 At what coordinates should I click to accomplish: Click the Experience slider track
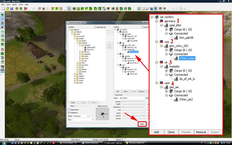tap(133, 107)
